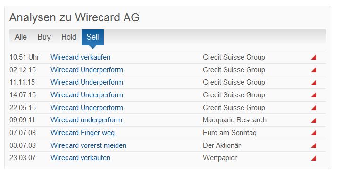Open Wirecard vorerst meiden analysis link

click(88, 145)
